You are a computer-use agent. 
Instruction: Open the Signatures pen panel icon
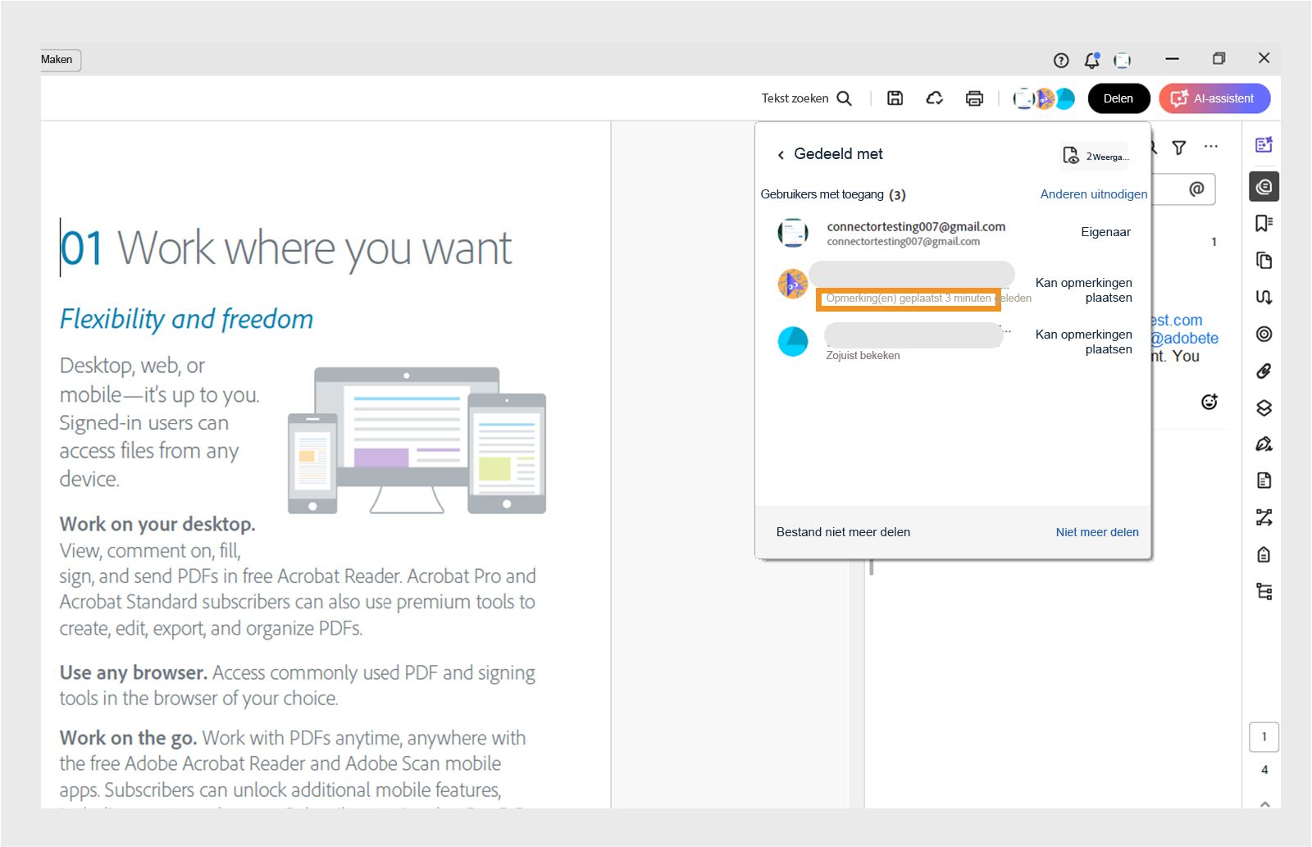(x=1264, y=444)
